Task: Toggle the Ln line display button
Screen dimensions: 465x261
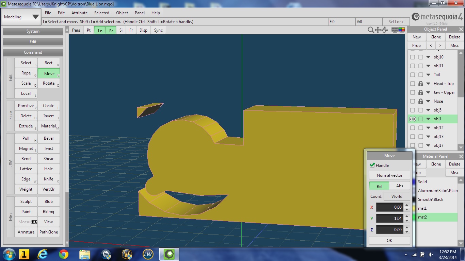Action: pyautogui.click(x=100, y=30)
